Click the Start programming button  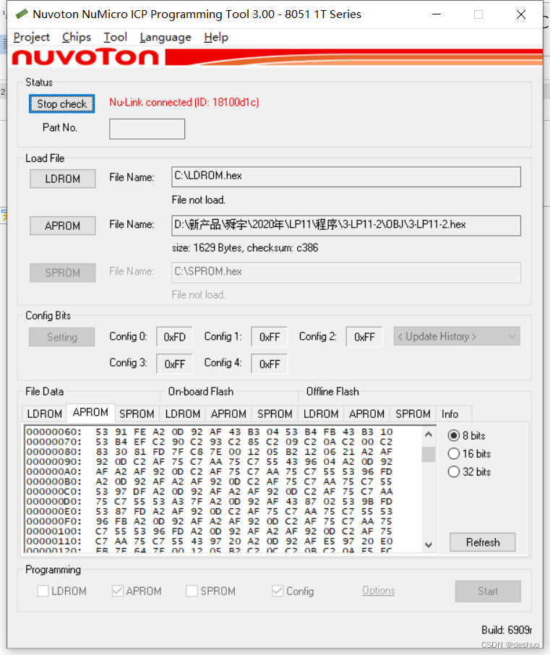(488, 591)
